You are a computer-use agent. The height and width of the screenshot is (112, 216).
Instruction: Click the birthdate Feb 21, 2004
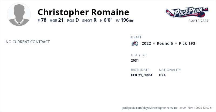click(141, 75)
